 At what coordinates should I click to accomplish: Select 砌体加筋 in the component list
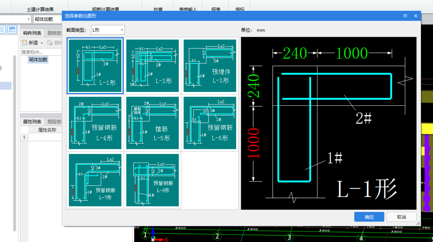(38, 60)
